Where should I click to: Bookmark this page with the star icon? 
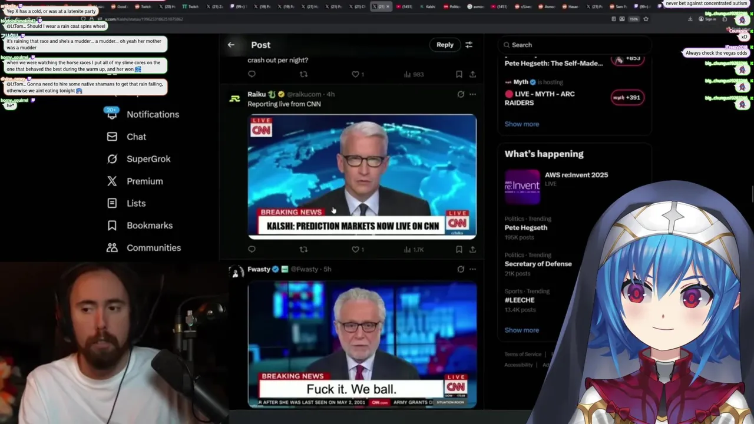coord(646,19)
